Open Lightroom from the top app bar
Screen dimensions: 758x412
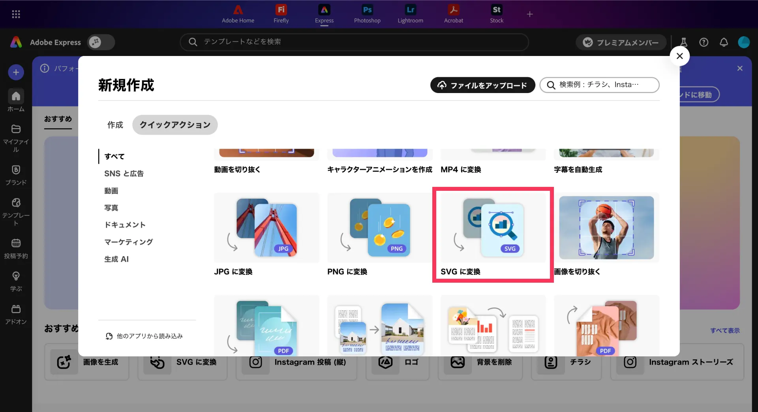tap(410, 14)
